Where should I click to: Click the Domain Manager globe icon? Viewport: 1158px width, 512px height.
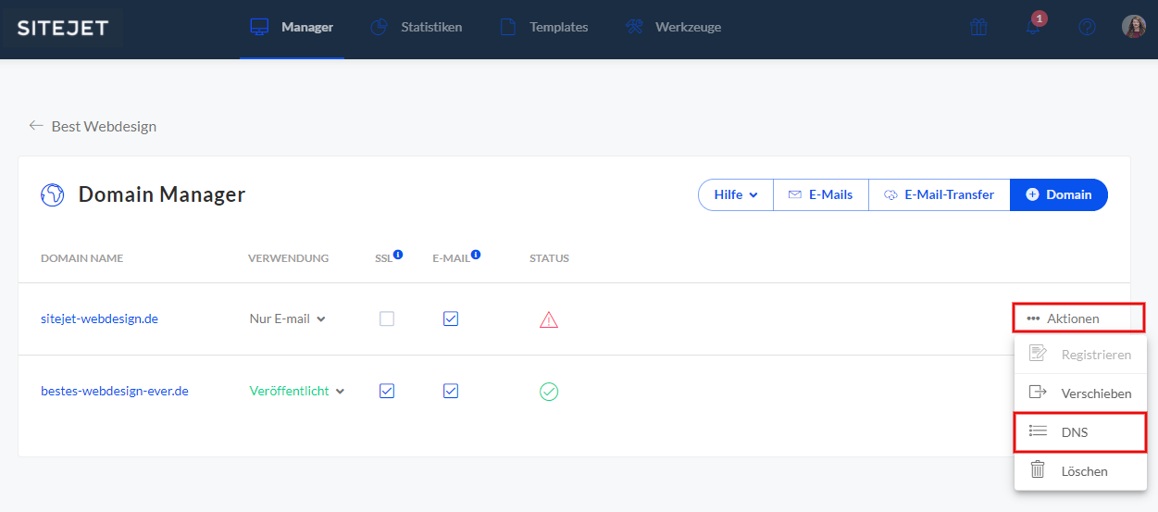click(x=53, y=194)
